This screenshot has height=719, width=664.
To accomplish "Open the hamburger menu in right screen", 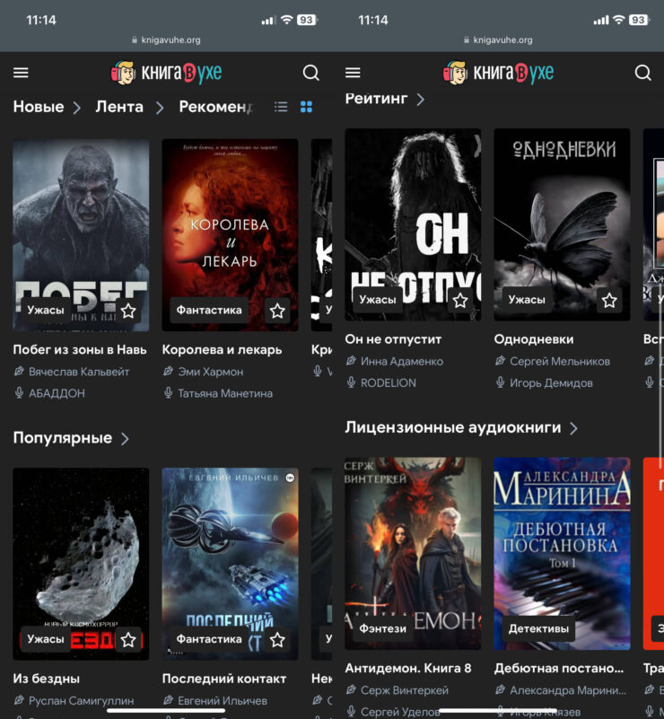I will click(x=353, y=73).
